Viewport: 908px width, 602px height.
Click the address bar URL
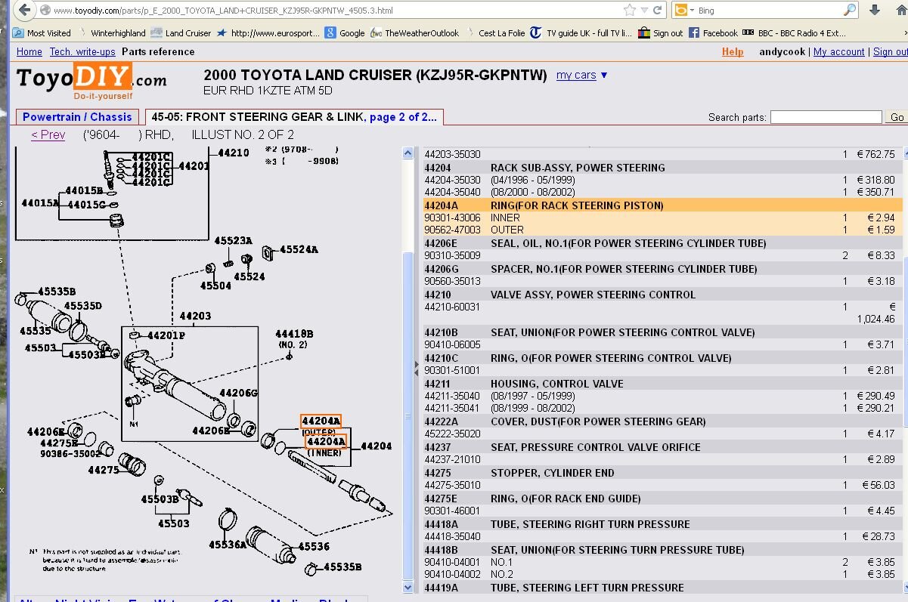(223, 11)
